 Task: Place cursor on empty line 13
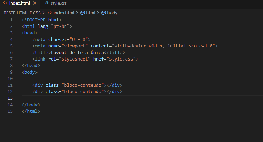pos(142,98)
